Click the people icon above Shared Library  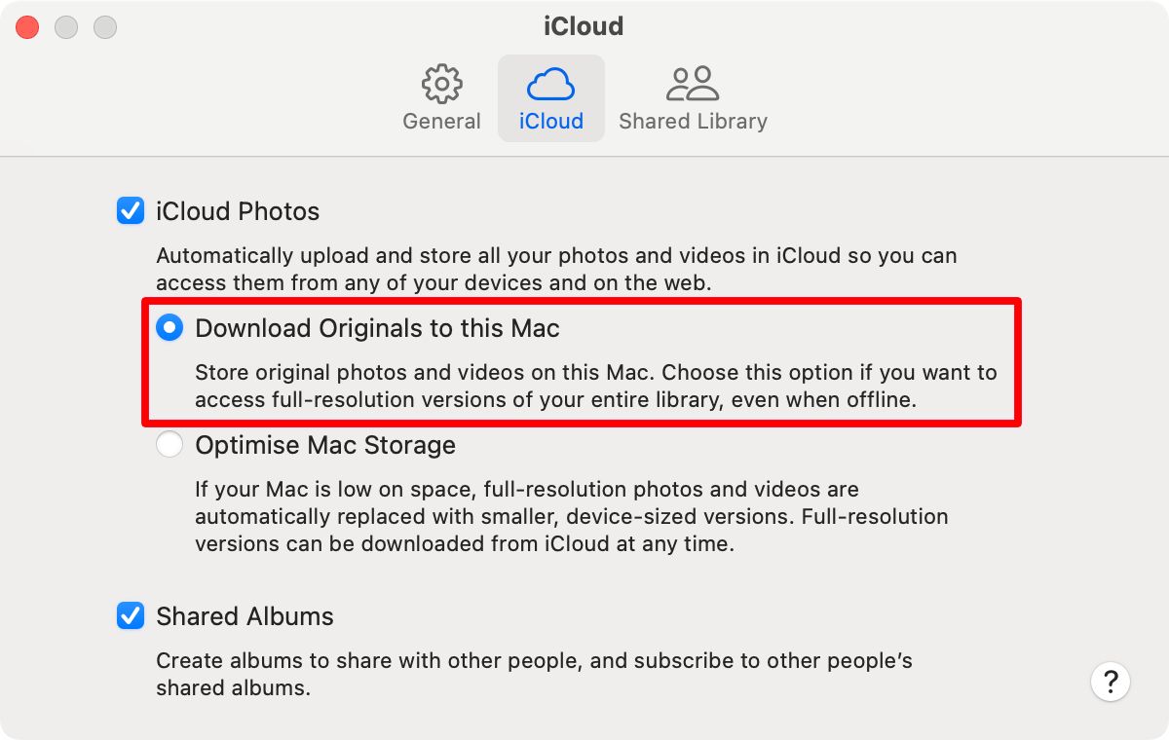(x=693, y=82)
